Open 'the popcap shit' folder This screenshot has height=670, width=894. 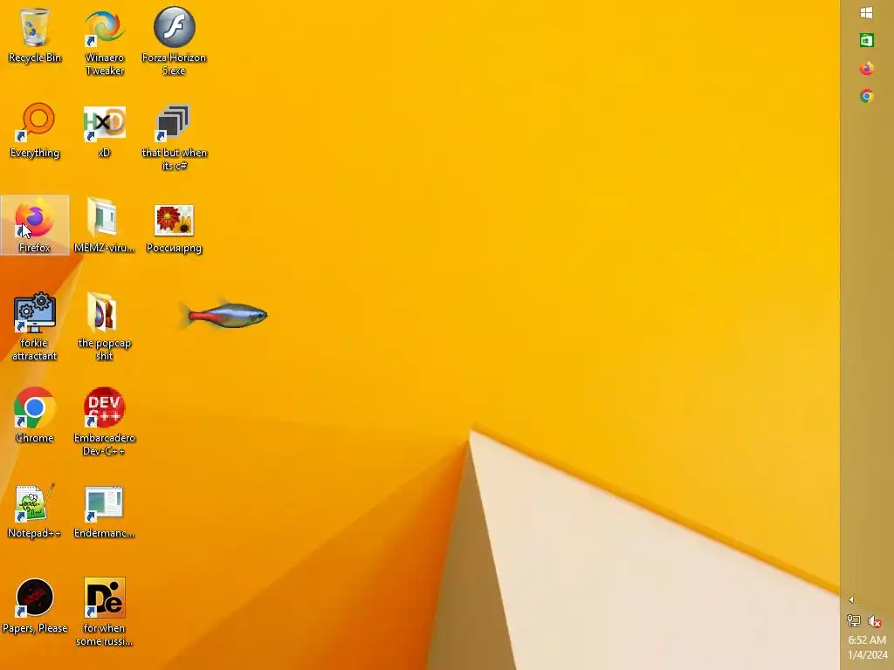pyautogui.click(x=104, y=326)
